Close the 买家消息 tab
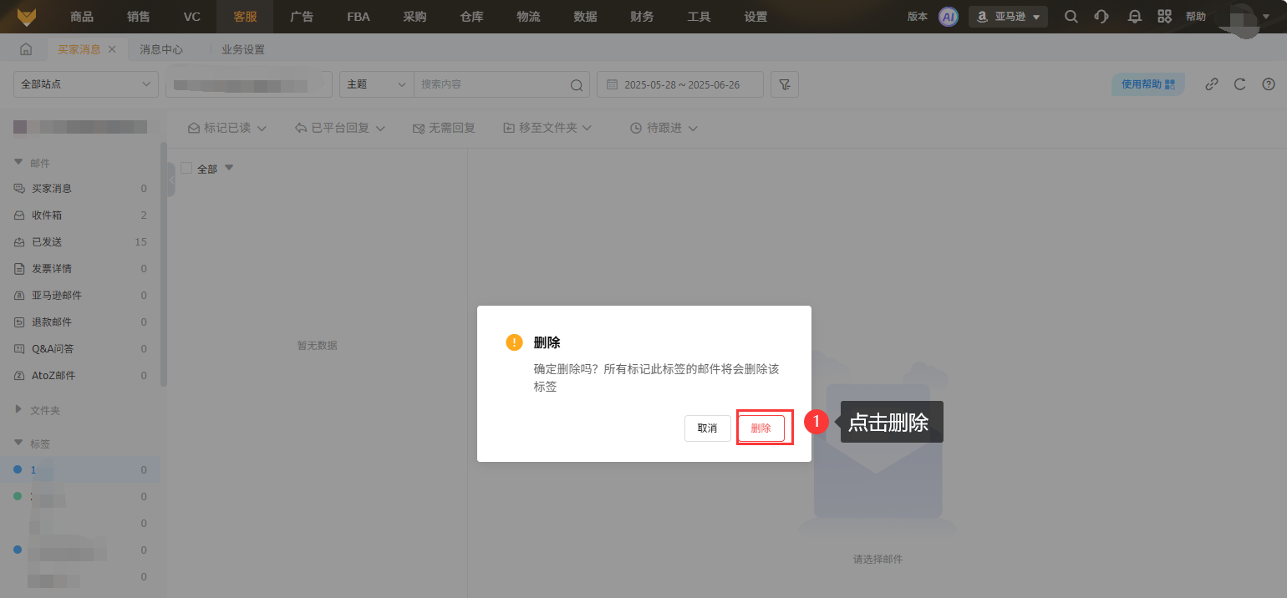The height and width of the screenshot is (598, 1287). point(112,49)
